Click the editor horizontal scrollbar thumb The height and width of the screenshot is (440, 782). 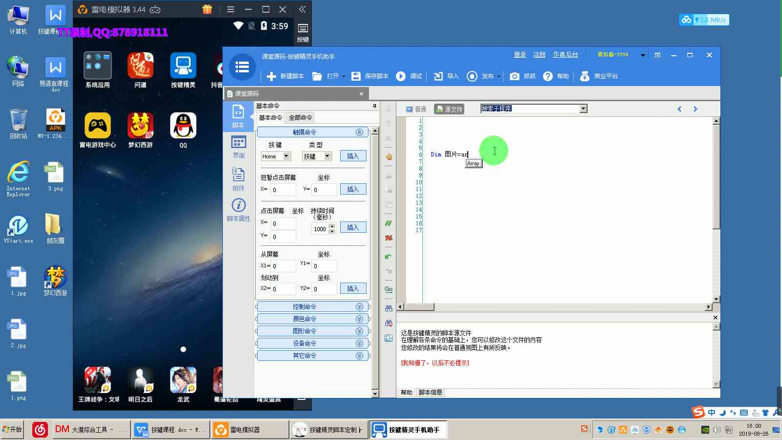pyautogui.click(x=419, y=307)
